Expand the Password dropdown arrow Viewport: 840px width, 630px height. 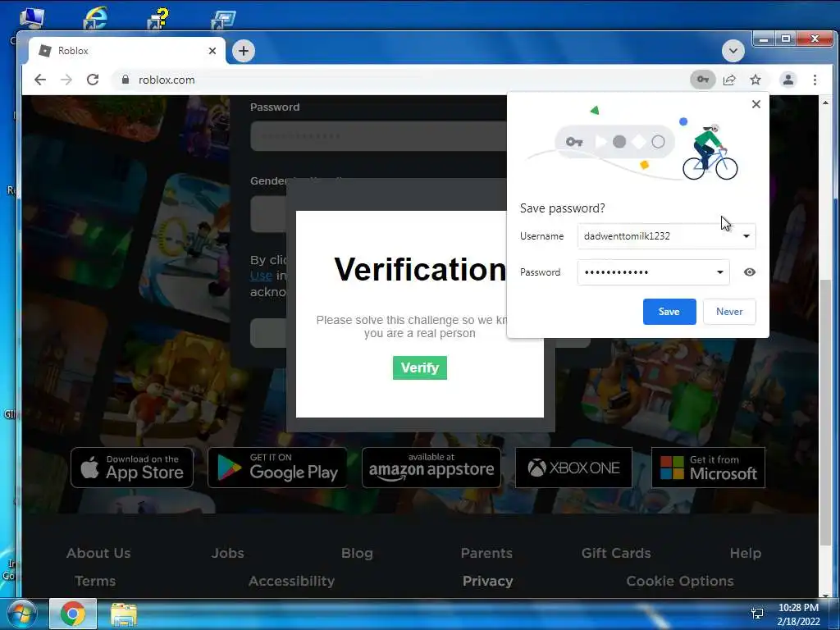pyautogui.click(x=720, y=272)
